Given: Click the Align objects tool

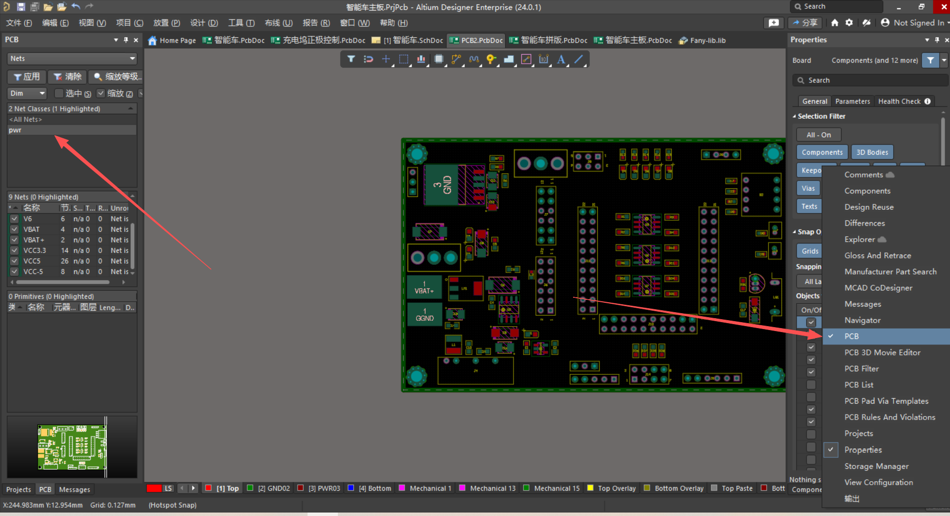Looking at the screenshot, I should point(421,59).
